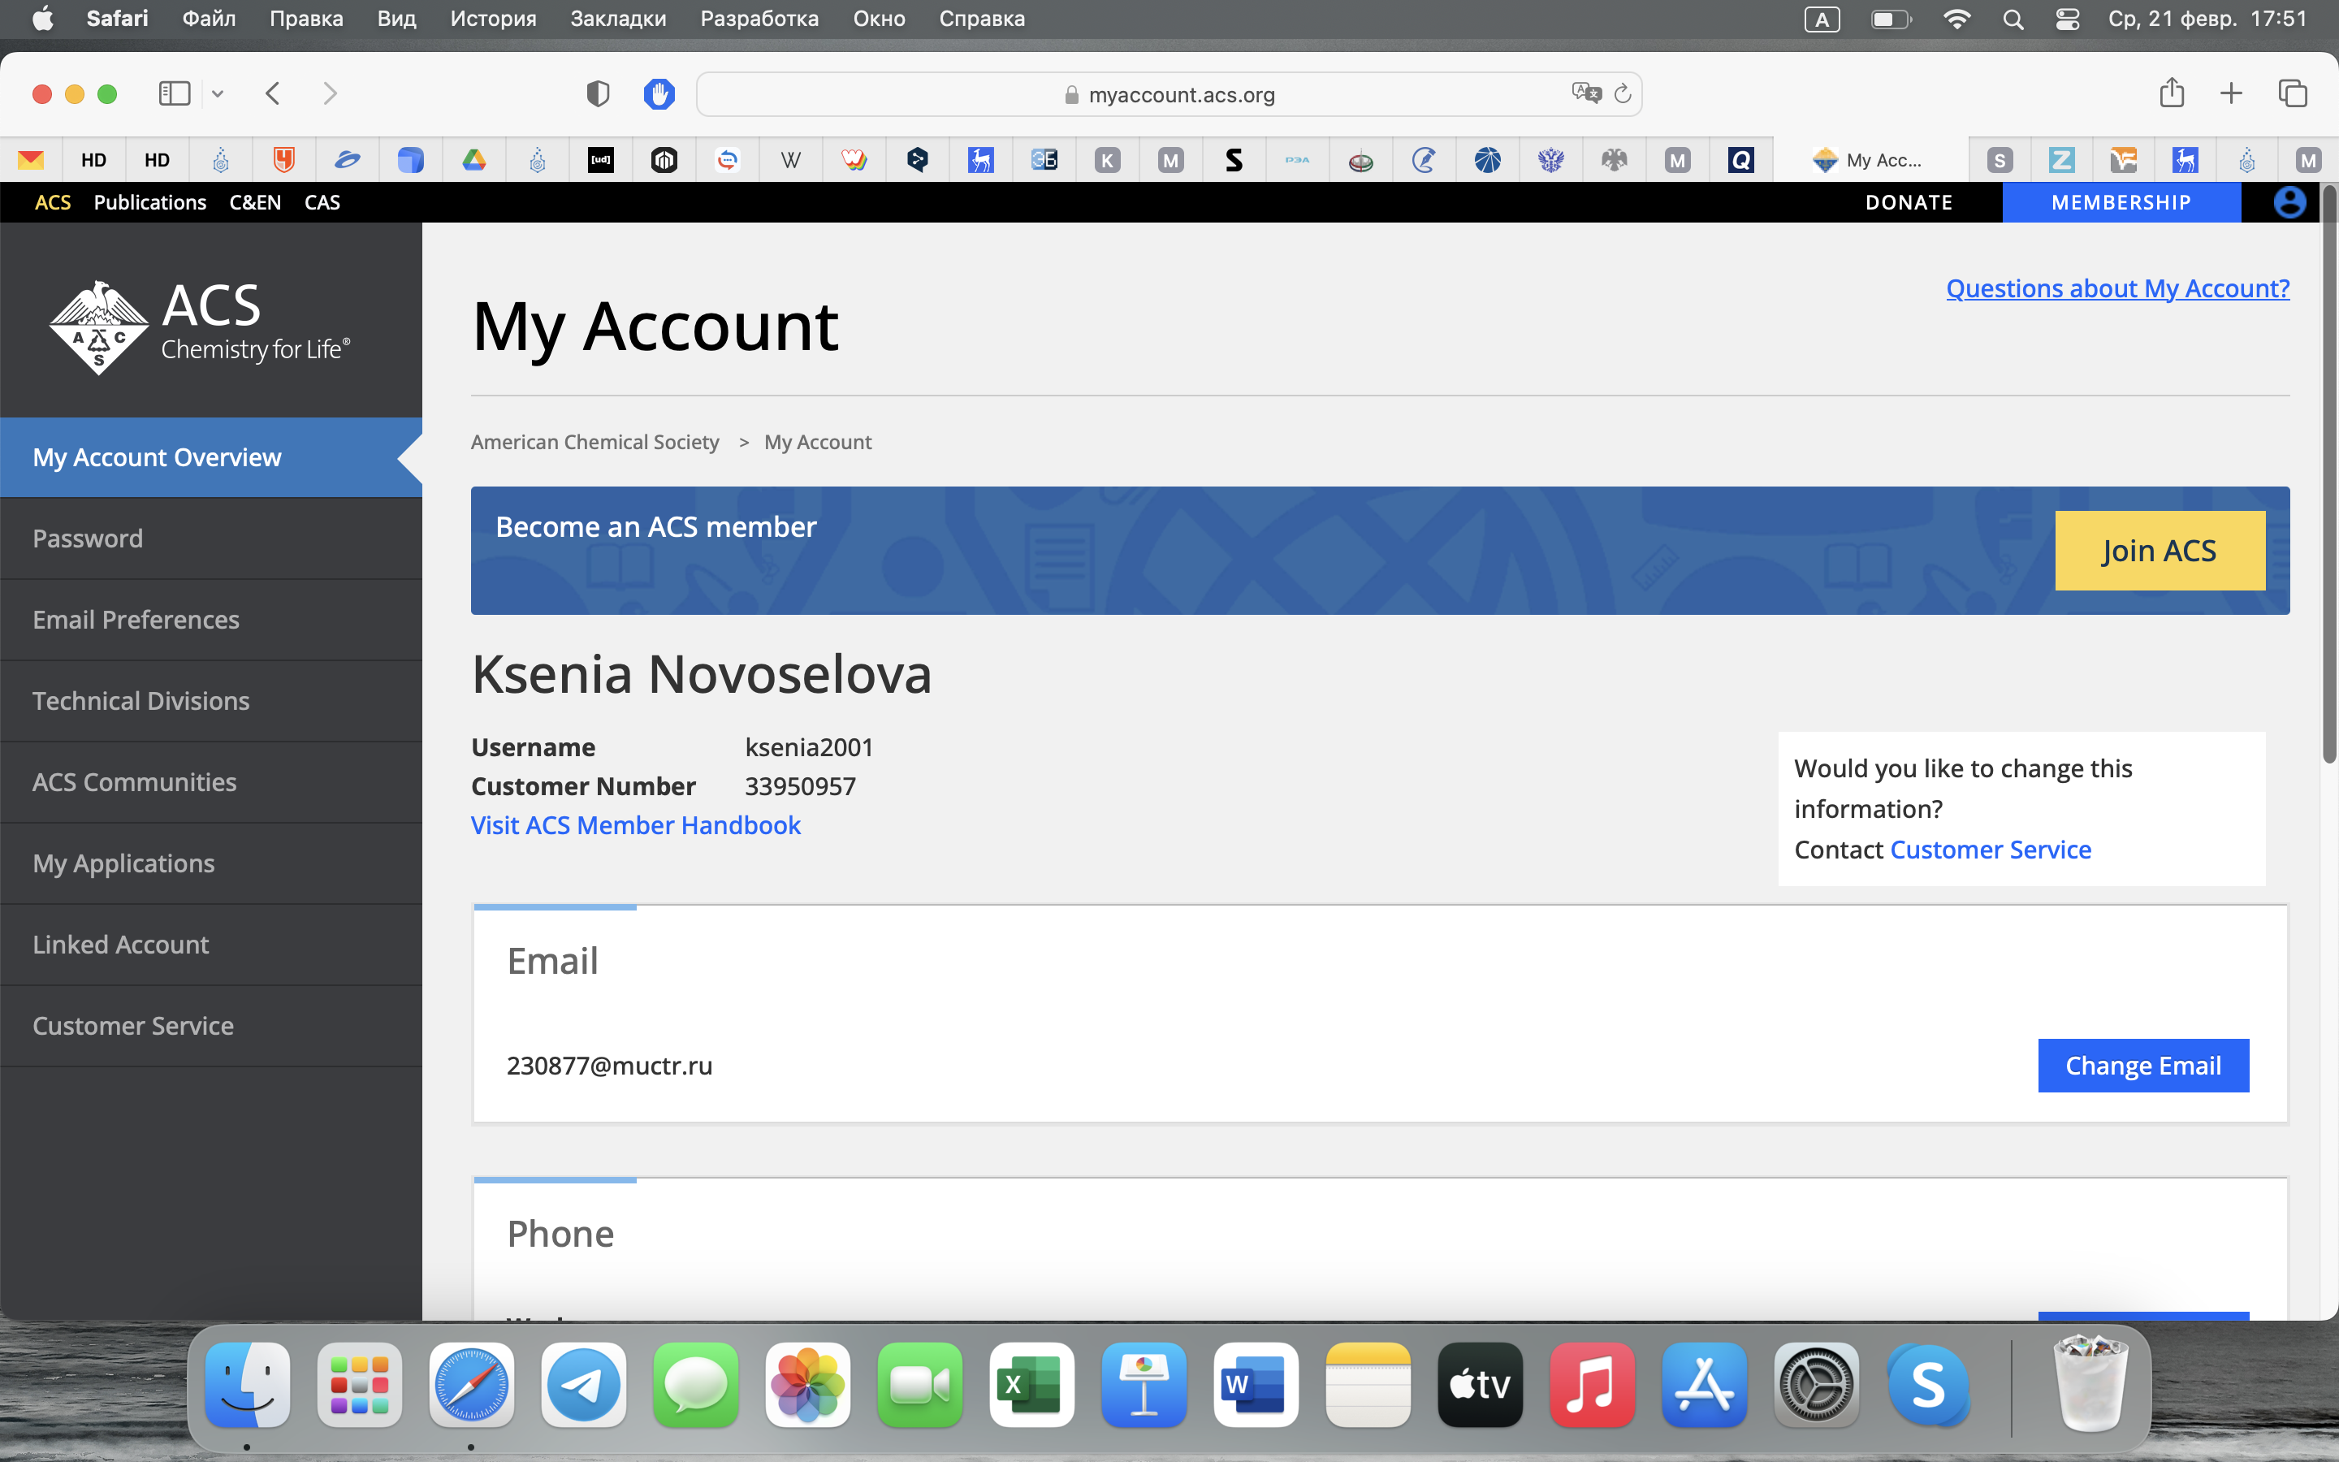Screen dimensions: 2339x1462
Task: Switch to the orange shield Ч tab
Action: click(283, 159)
